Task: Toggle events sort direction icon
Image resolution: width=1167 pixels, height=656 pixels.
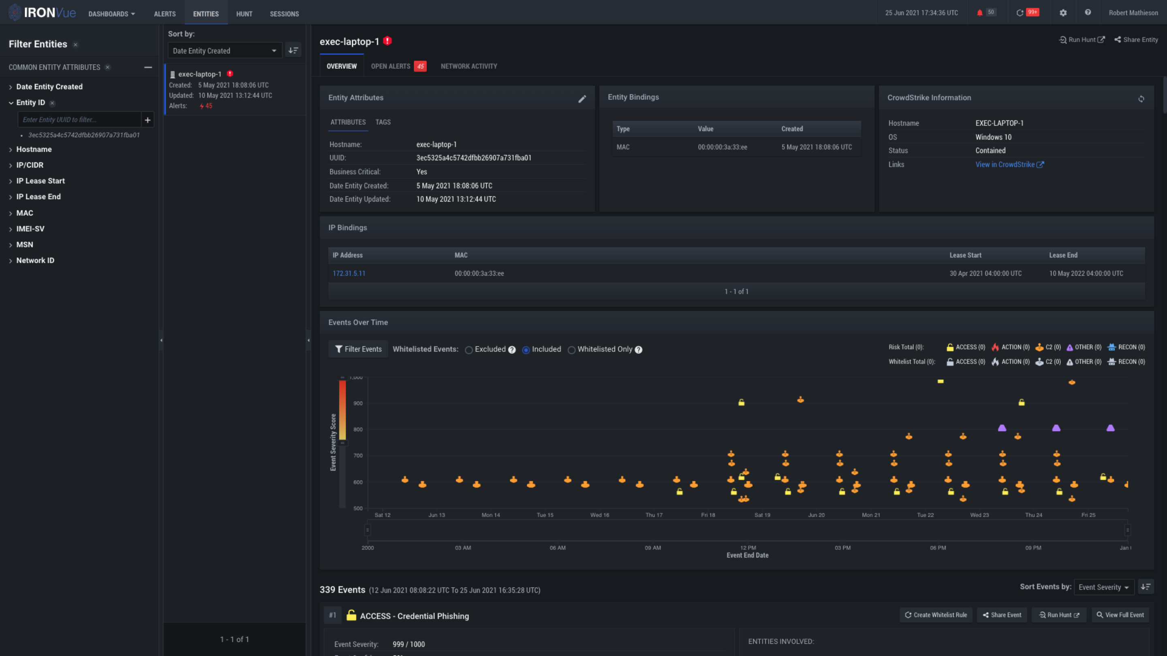Action: coord(1145,587)
